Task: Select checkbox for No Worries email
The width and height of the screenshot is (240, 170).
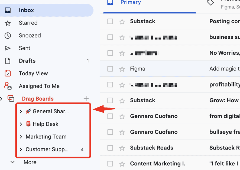Action: click(x=110, y=53)
